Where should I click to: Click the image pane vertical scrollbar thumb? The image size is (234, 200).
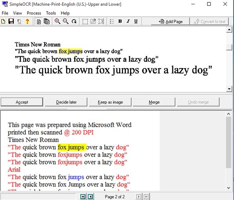pyautogui.click(x=229, y=47)
